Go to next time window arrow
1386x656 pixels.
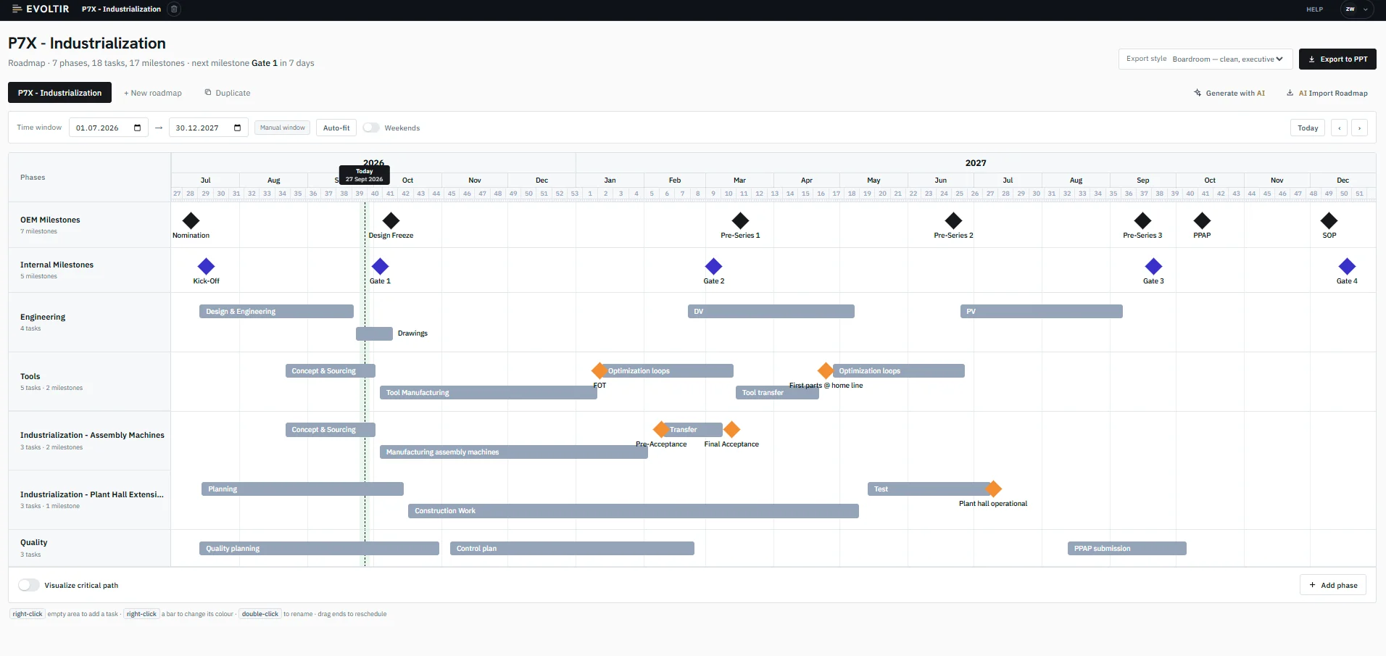tap(1360, 128)
